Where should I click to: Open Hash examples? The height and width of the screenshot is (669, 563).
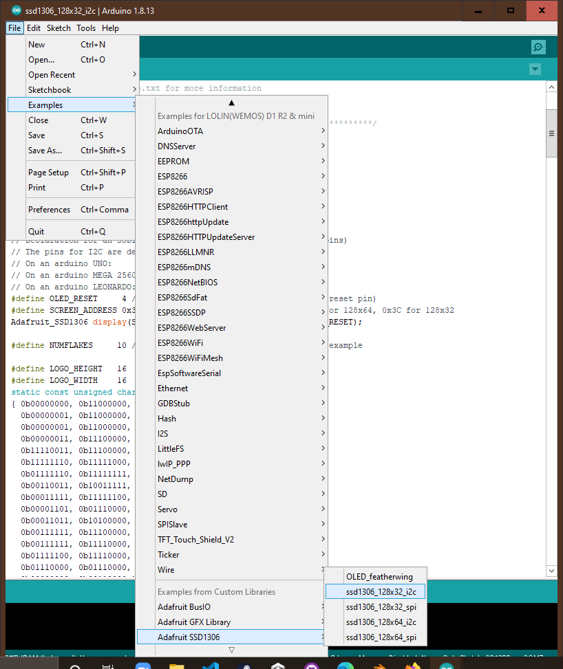pyautogui.click(x=232, y=419)
